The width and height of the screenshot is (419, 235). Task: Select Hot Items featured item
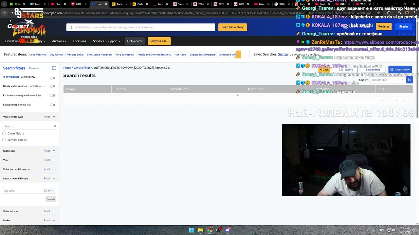point(180,55)
